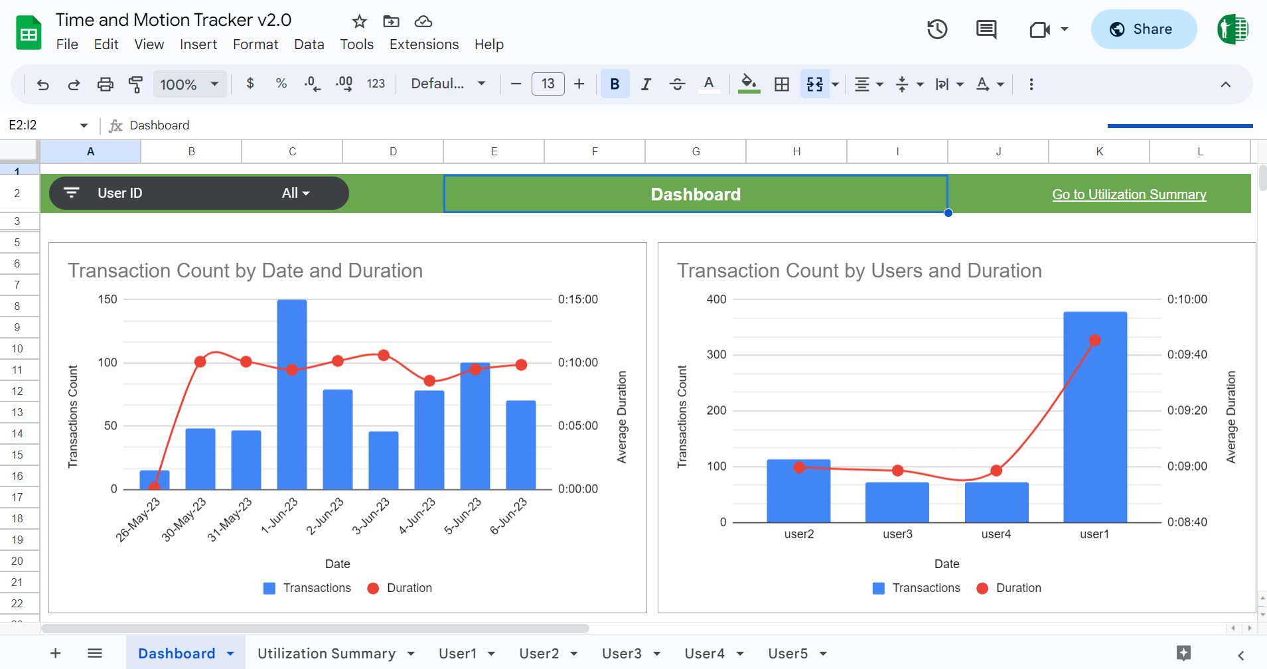Hide the menus with collapse arrow
This screenshot has height=669, width=1267.
pos(1225,84)
